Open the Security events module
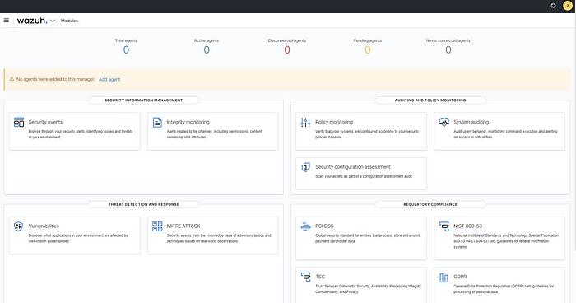Image resolution: width=576 pixels, height=303 pixels. pos(75,131)
